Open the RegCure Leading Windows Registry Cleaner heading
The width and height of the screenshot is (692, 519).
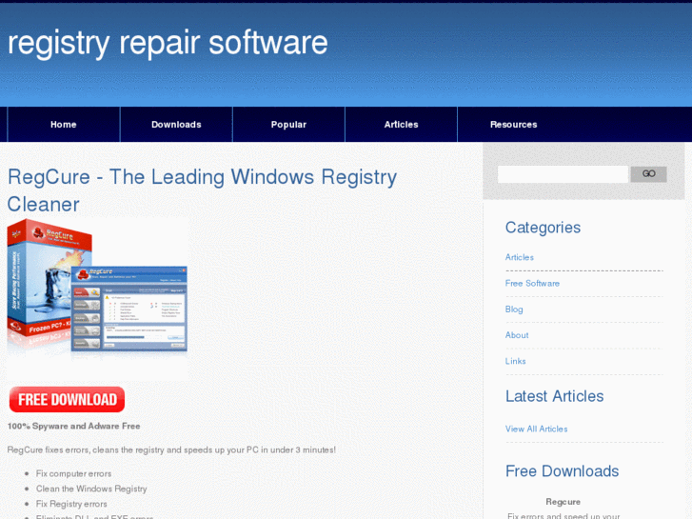(202, 190)
